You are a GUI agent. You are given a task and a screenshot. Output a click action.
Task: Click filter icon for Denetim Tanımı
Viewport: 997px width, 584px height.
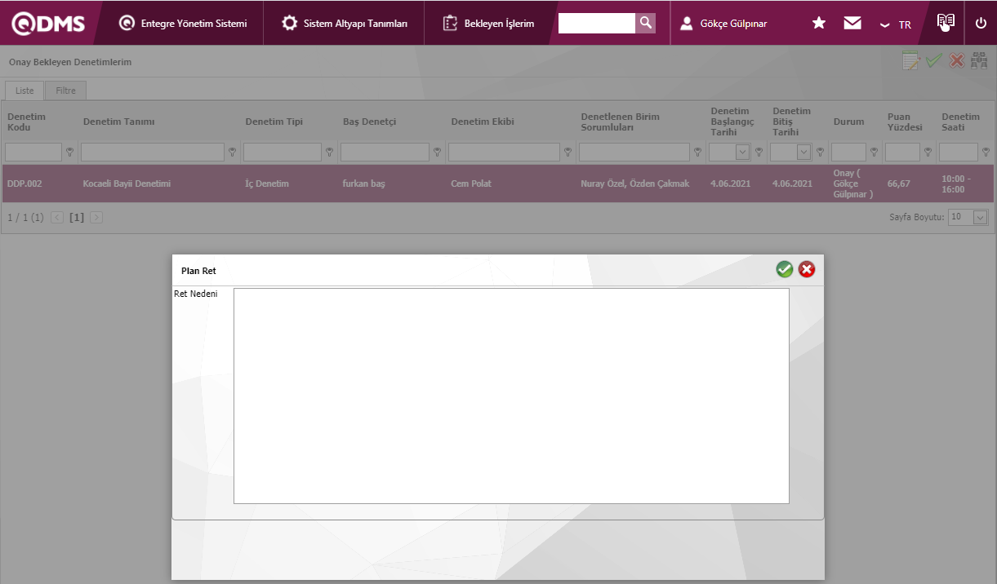click(x=232, y=152)
